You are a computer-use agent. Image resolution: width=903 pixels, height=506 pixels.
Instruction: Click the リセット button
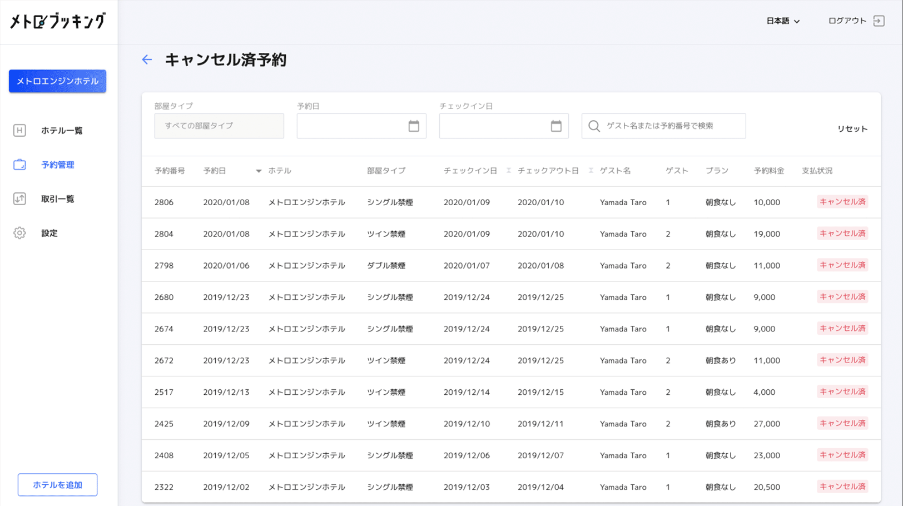(x=852, y=128)
